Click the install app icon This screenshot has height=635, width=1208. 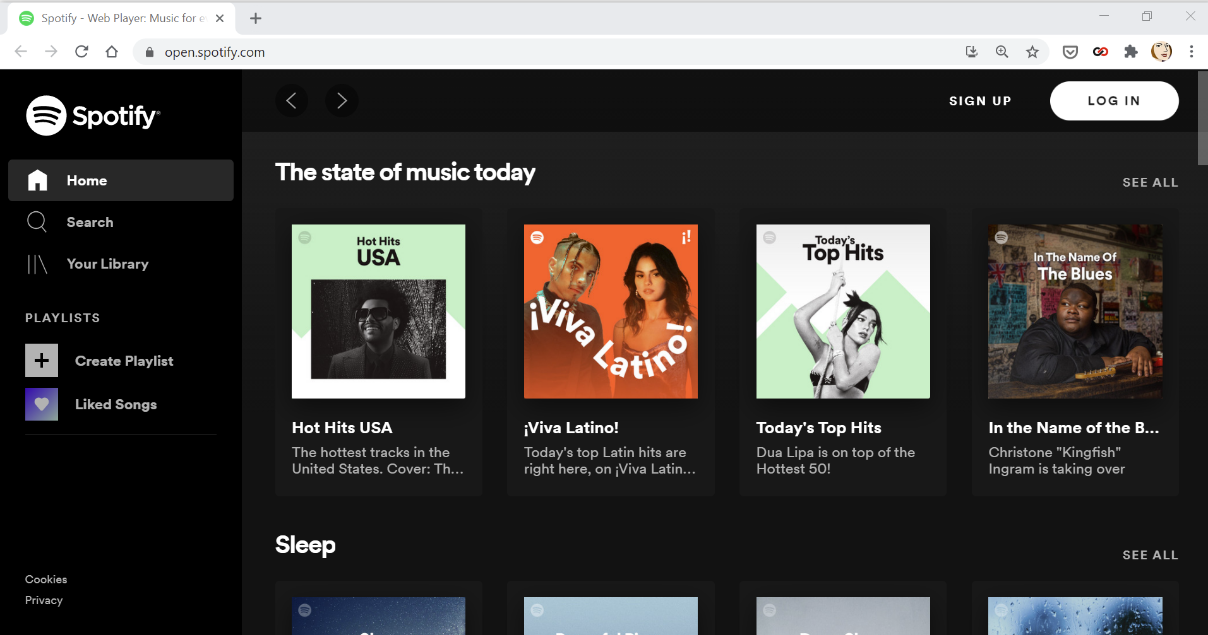972,52
